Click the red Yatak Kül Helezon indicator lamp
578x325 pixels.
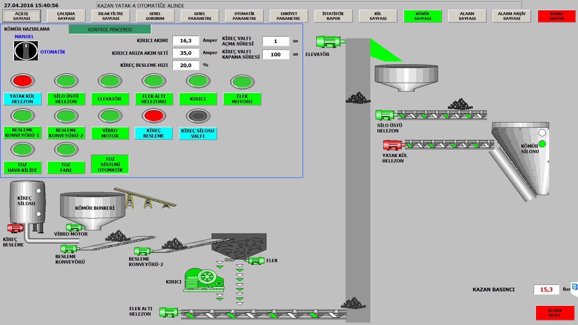(22, 81)
